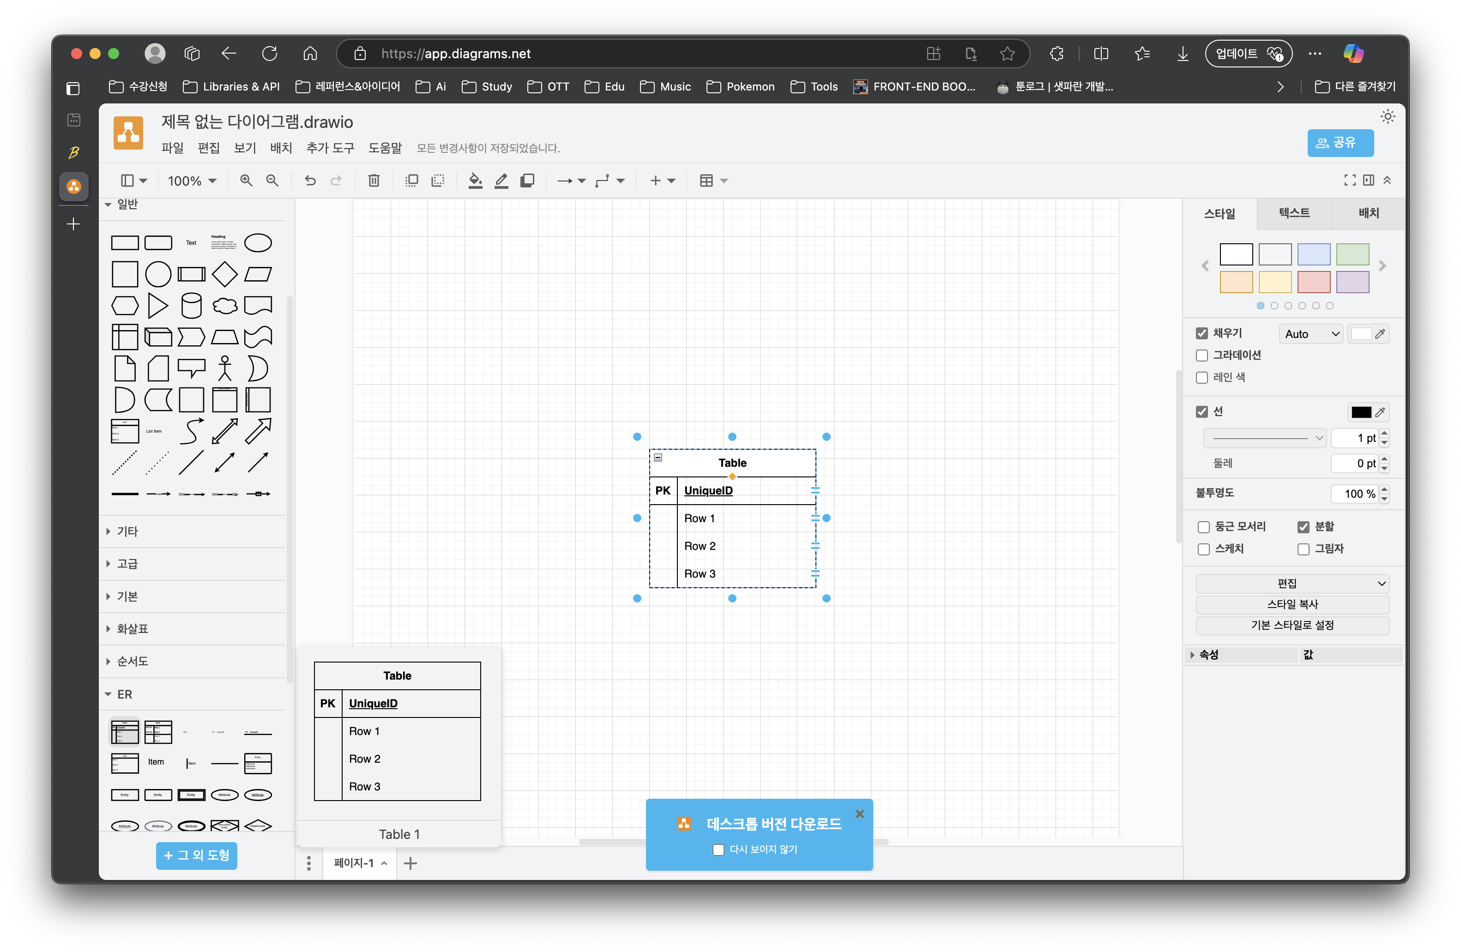The width and height of the screenshot is (1461, 952).
Task: Click the zoom in magnifier icon
Action: [x=246, y=181]
